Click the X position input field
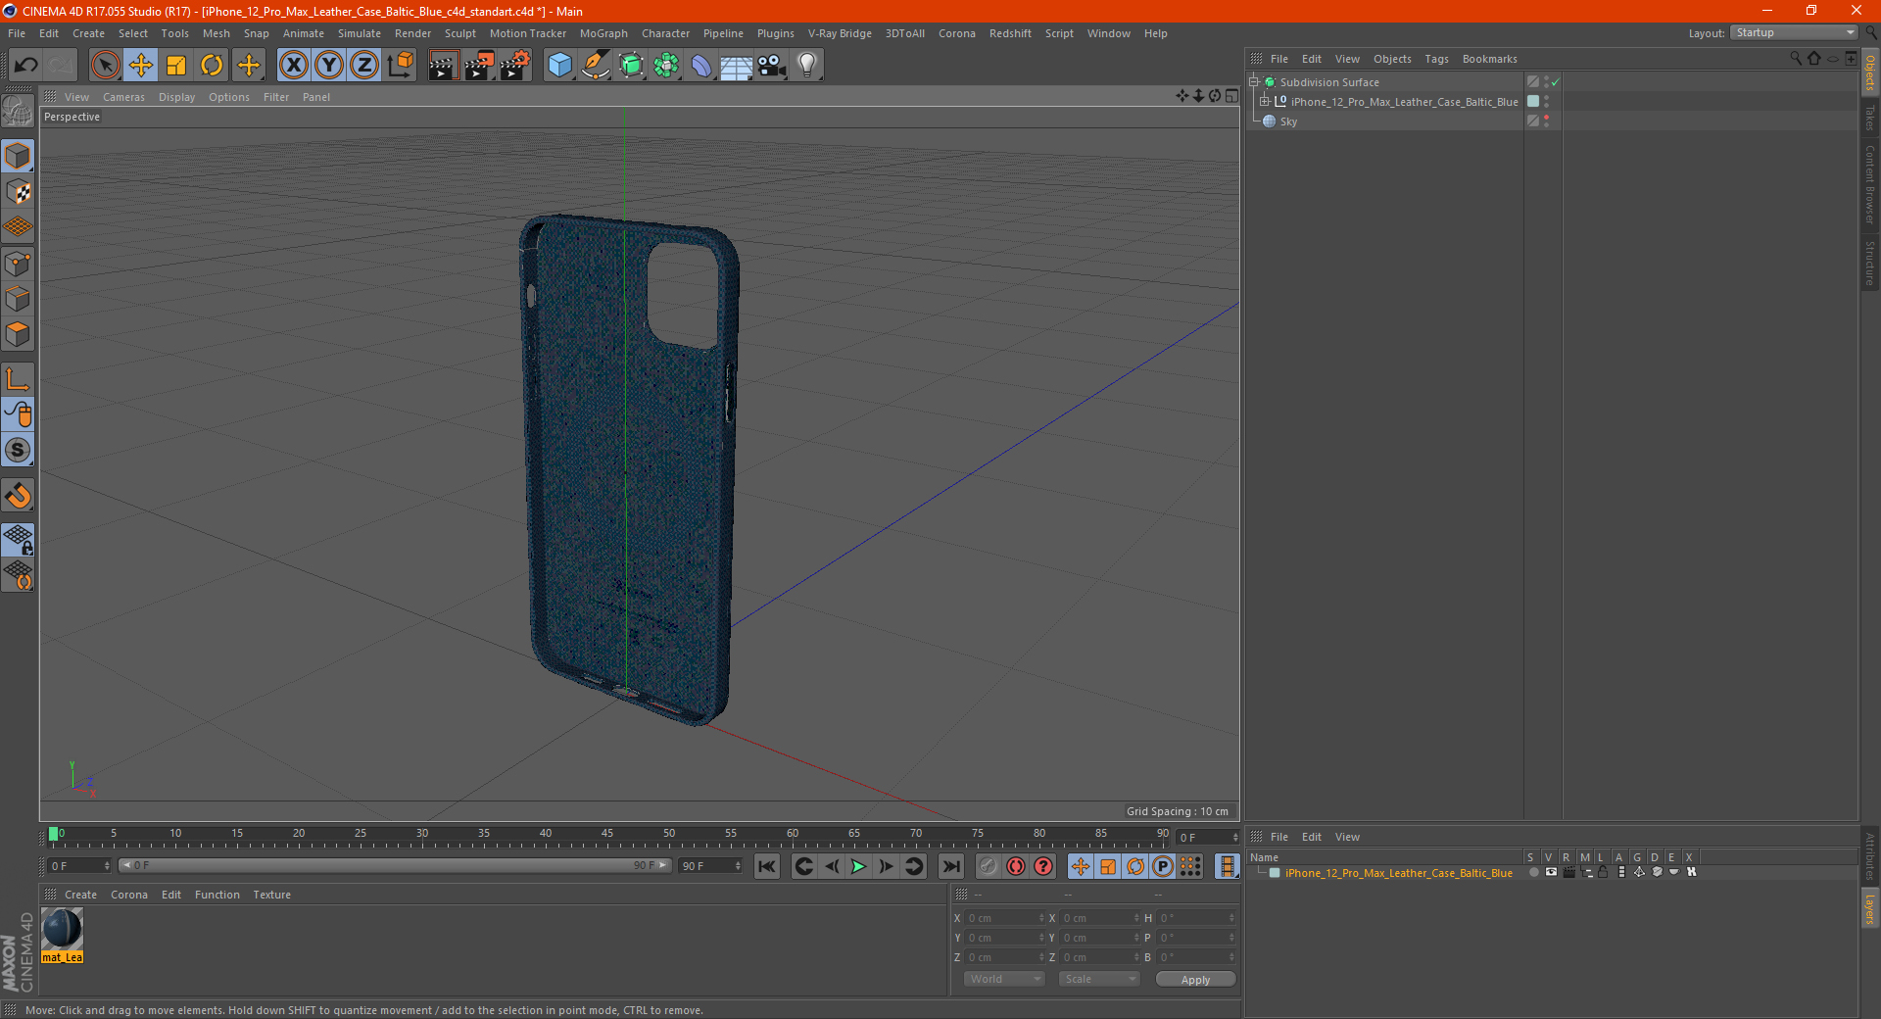Screen dimensions: 1881x1019 click(x=1006, y=918)
